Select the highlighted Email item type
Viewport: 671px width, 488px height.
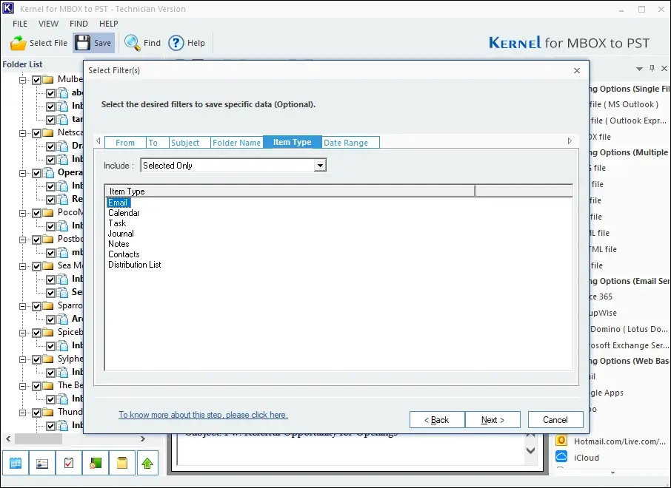pyautogui.click(x=118, y=203)
